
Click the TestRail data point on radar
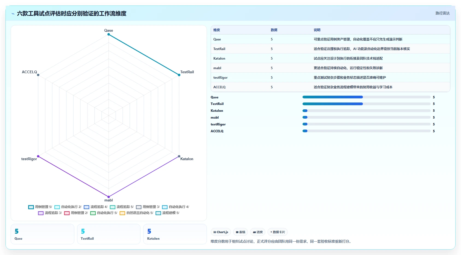(x=179, y=75)
